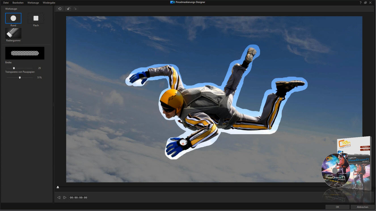Select the Flach brush tool
This screenshot has height=211, width=376.
click(36, 18)
